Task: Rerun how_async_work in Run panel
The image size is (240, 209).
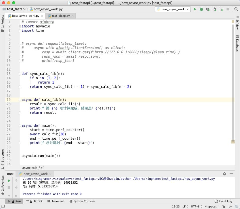Action: tap(9, 181)
